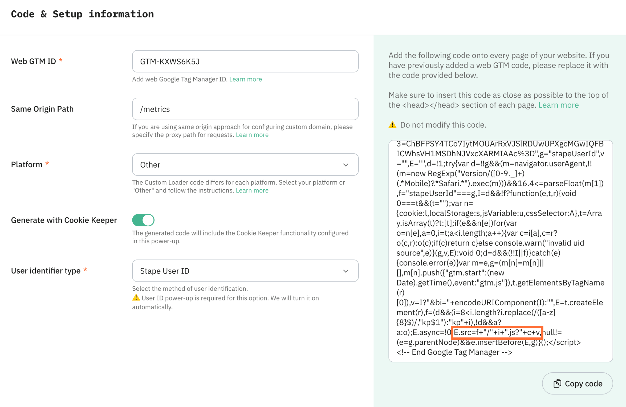
Task: Click the Code & Setup information heading
Action: [x=82, y=14]
